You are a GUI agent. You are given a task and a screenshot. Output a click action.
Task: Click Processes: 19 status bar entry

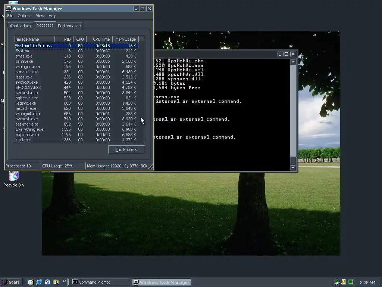pyautogui.click(x=23, y=166)
